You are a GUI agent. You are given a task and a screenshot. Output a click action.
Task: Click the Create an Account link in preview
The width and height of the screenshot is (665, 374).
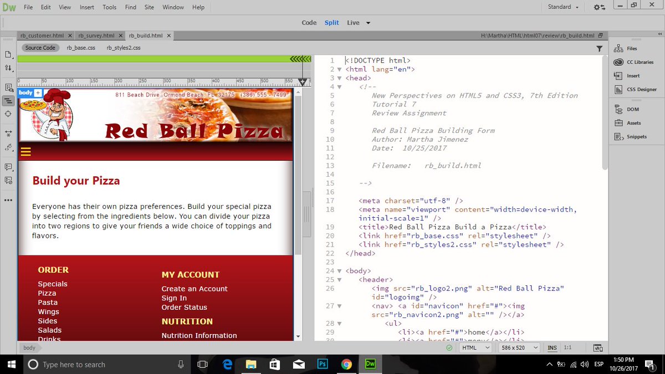(195, 289)
